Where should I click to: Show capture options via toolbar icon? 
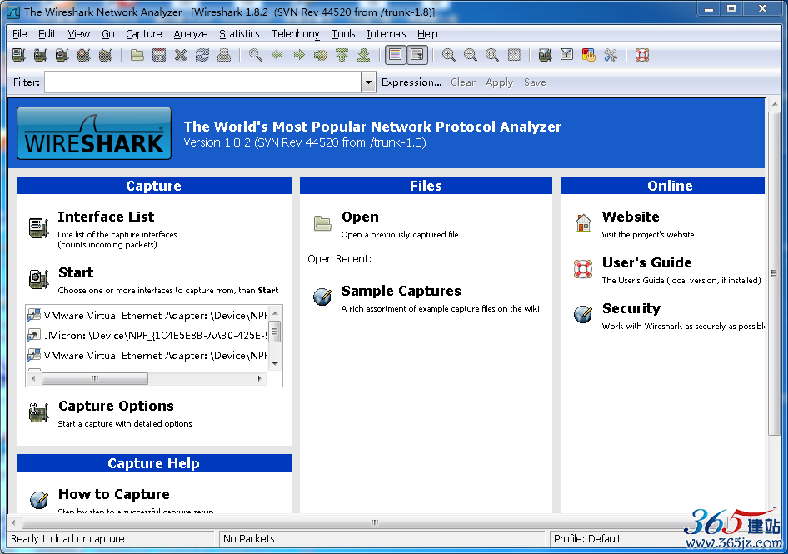[x=41, y=55]
